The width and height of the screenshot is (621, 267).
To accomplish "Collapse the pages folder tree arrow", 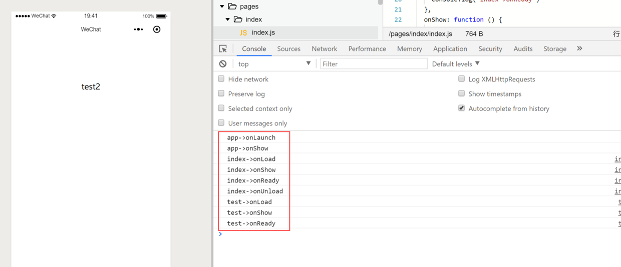I will (222, 6).
